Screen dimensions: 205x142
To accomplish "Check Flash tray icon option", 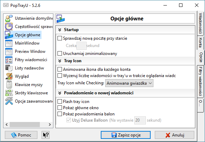I will (60, 102).
